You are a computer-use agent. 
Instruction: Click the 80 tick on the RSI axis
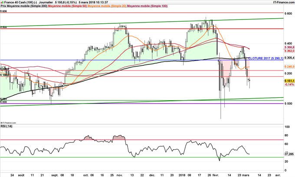[286, 135]
